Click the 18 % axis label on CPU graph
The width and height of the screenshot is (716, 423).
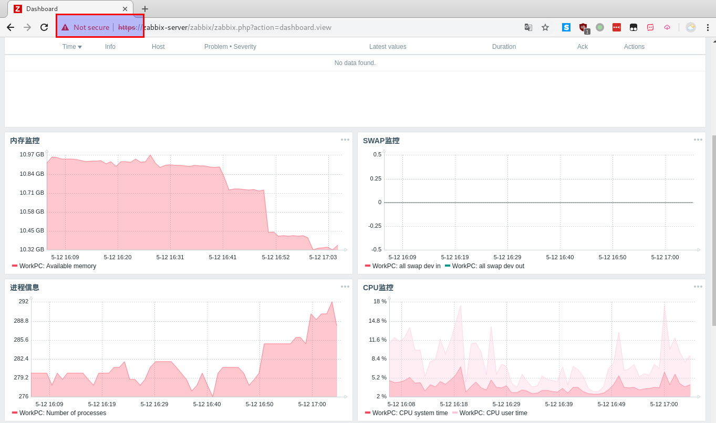[380, 301]
